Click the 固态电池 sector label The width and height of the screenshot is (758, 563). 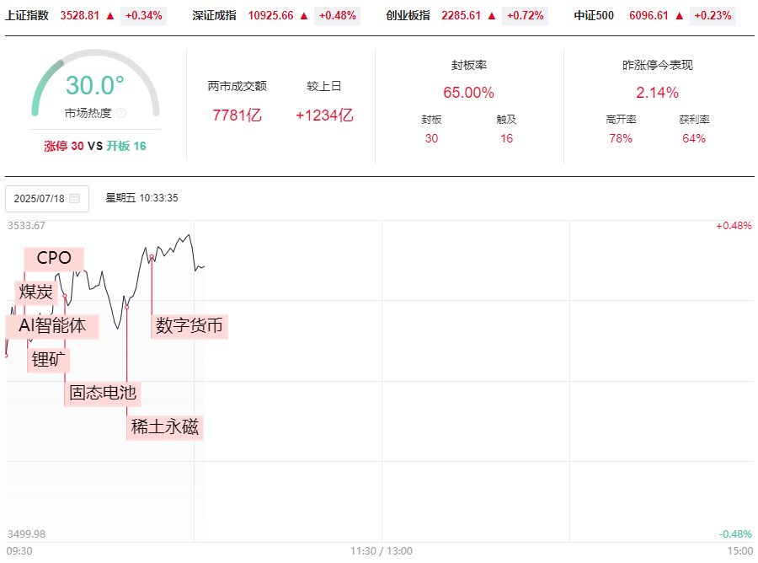[103, 394]
